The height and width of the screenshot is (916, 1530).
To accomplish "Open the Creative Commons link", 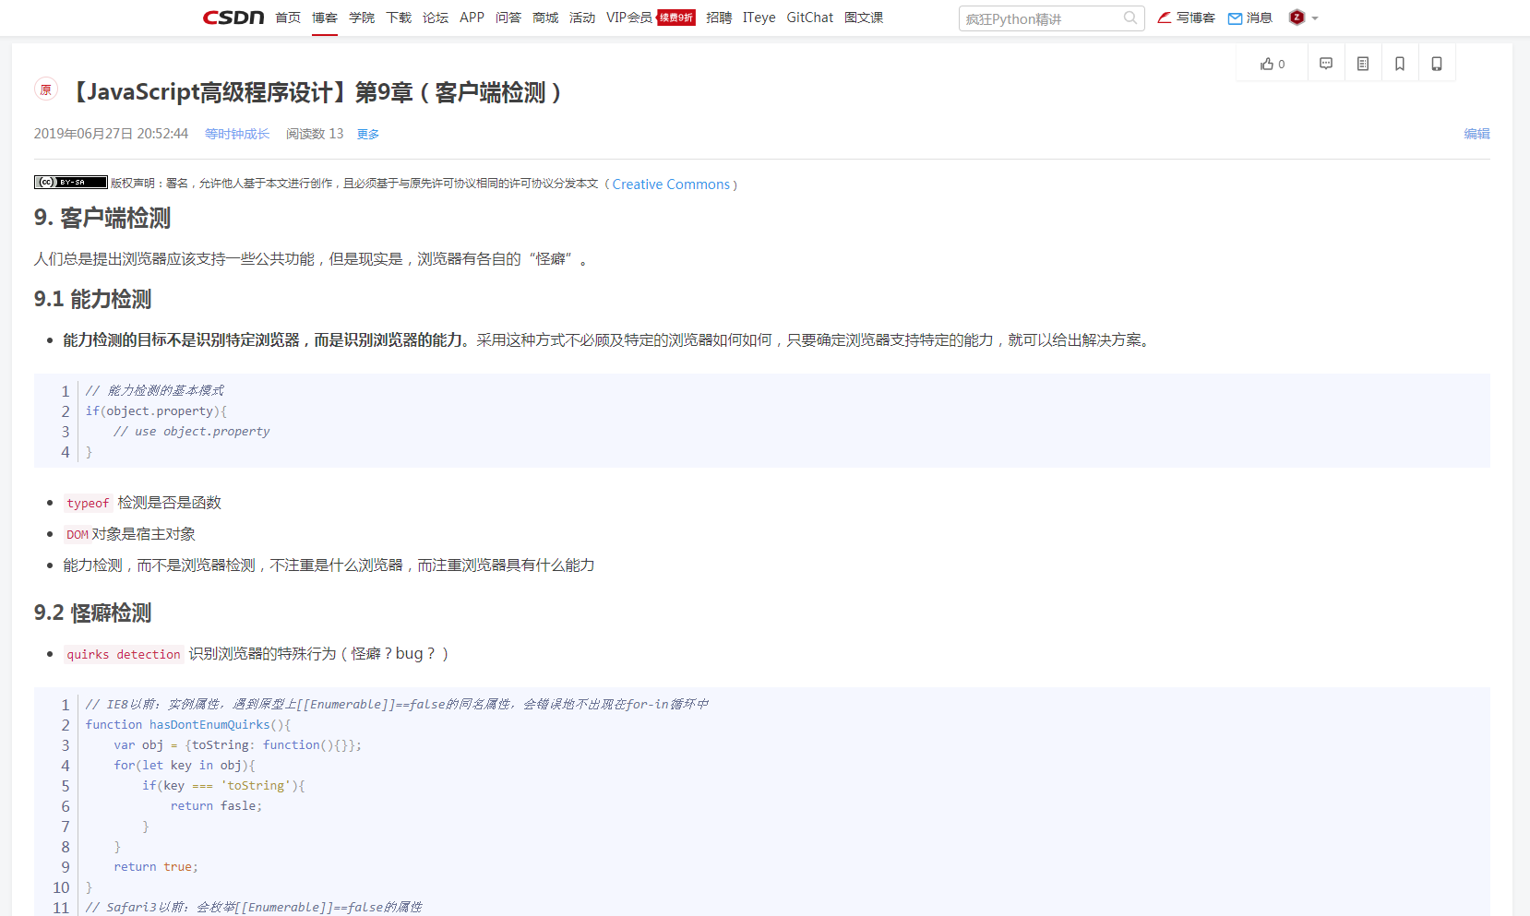I will coord(671,184).
